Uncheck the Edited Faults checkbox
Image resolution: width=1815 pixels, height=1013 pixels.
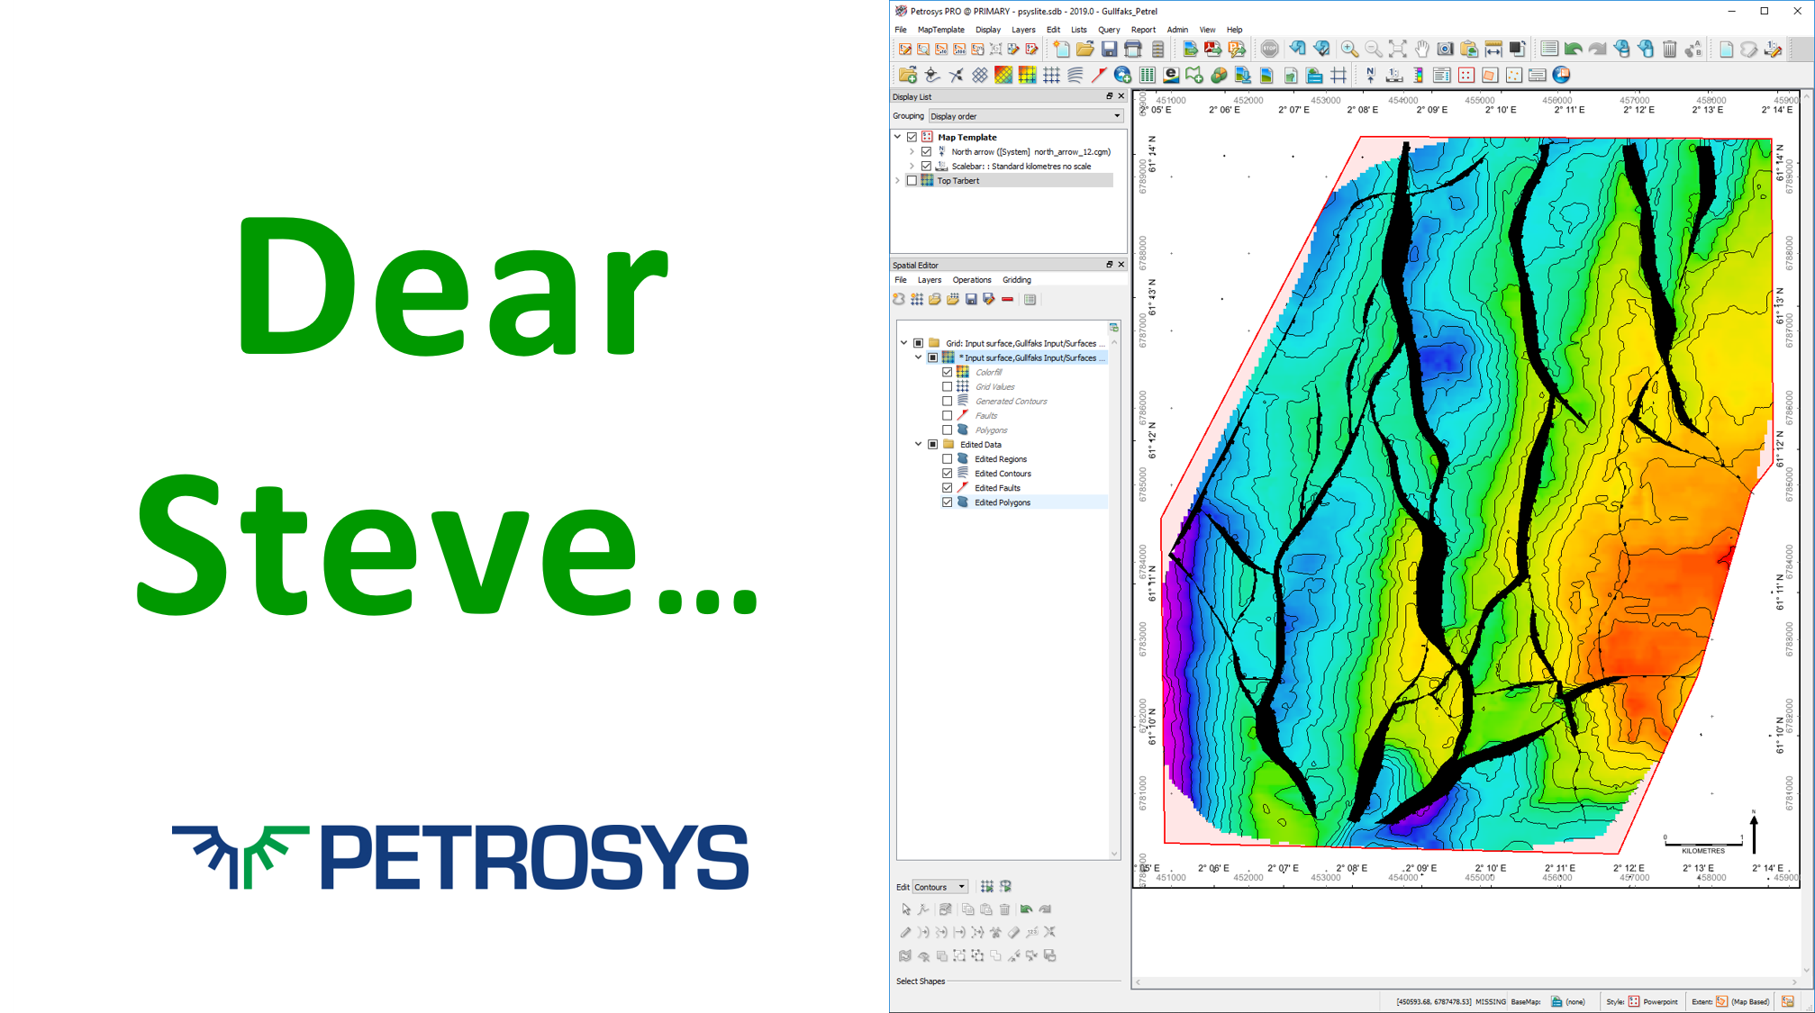tap(948, 488)
